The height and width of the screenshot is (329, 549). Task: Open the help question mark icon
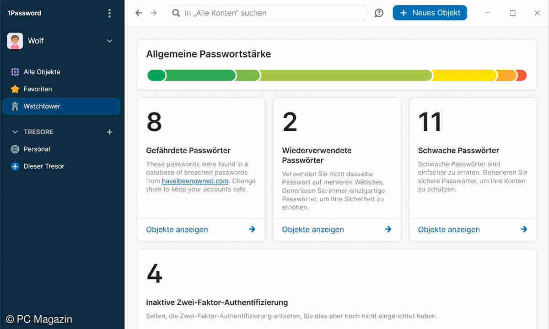pyautogui.click(x=379, y=13)
